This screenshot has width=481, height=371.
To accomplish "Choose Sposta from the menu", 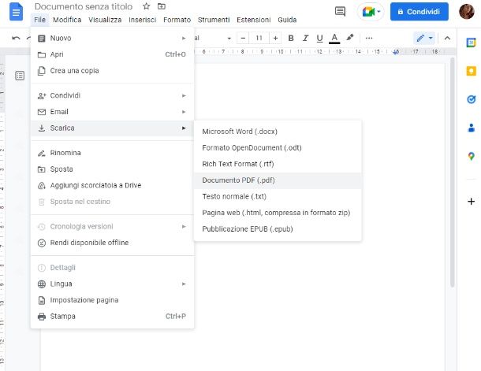I will pyautogui.click(x=112, y=169).
